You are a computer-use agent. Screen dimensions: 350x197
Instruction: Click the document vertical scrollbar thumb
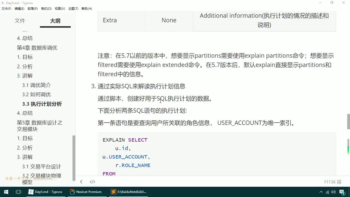[348, 122]
